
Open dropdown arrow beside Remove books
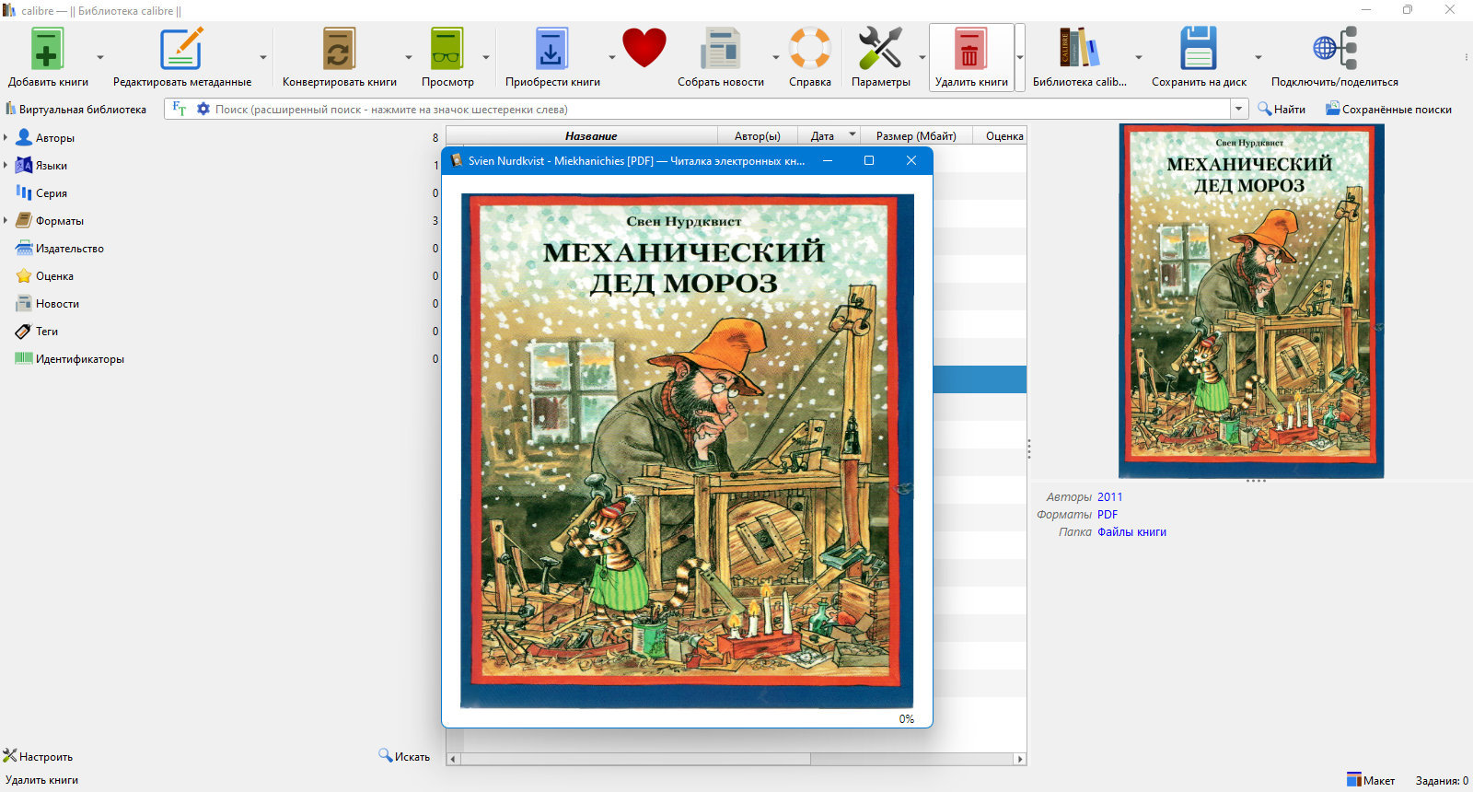tap(1020, 57)
